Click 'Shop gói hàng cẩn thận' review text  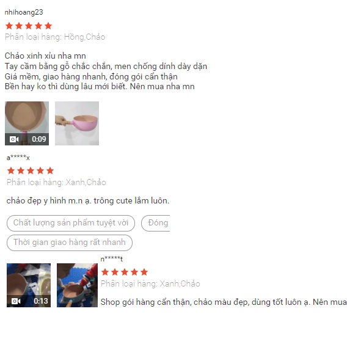click(x=146, y=302)
